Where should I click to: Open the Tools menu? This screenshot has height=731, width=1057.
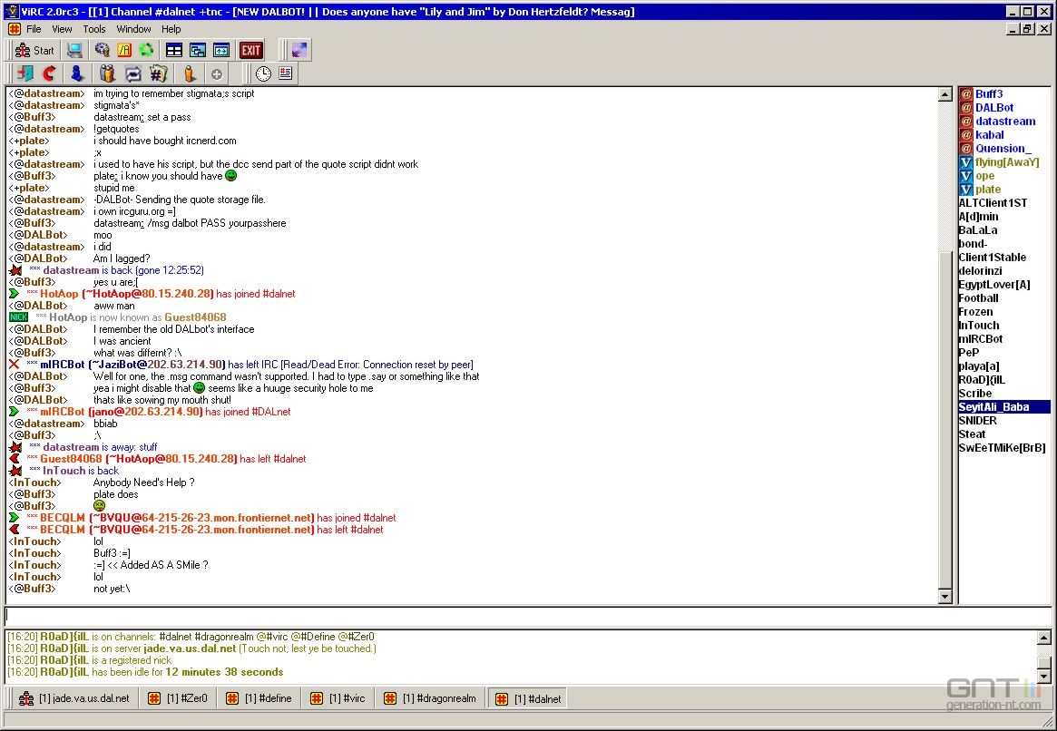[94, 29]
